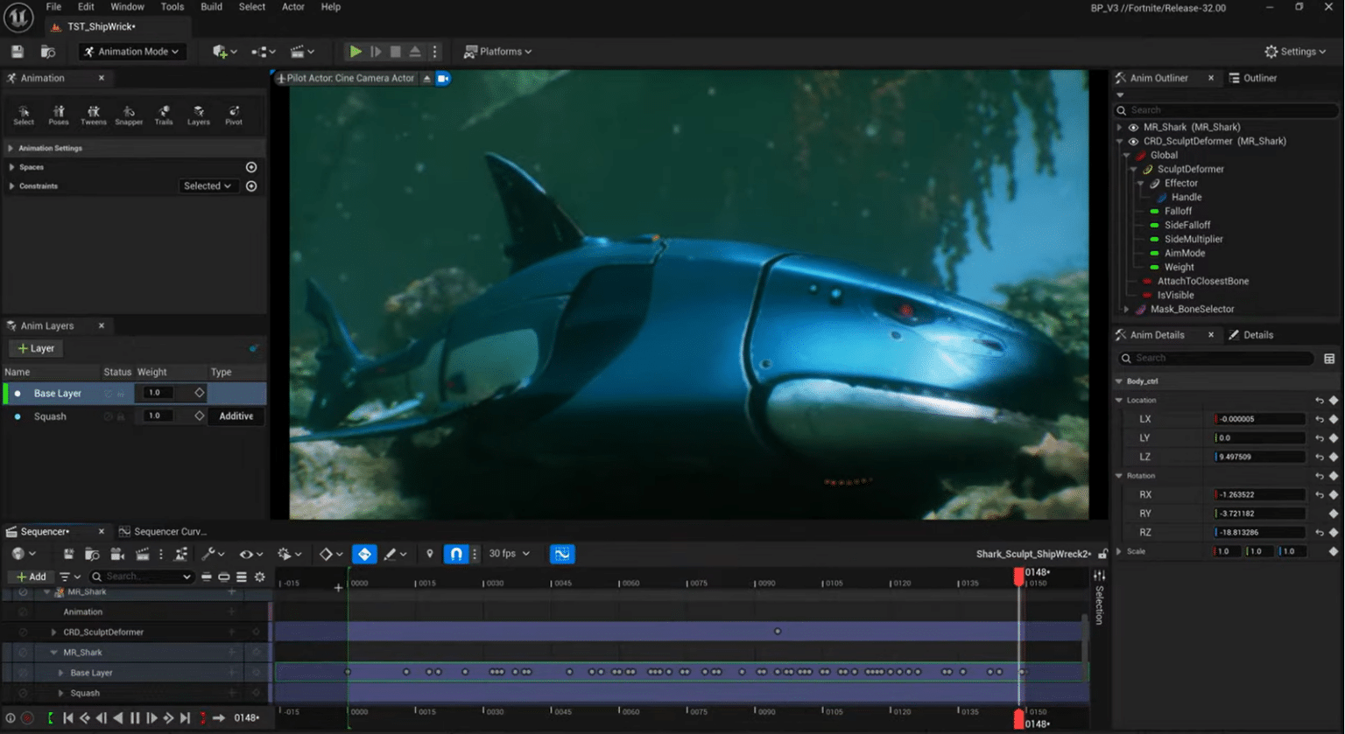This screenshot has height=734, width=1345.
Task: Select the Snapper tool
Action: pyautogui.click(x=129, y=112)
